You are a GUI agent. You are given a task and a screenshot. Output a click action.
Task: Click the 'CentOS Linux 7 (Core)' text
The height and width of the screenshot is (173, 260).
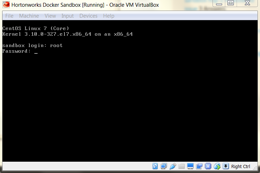click(35, 28)
